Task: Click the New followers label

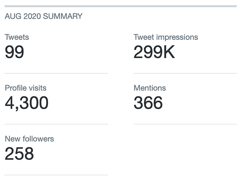Action: [29, 139]
